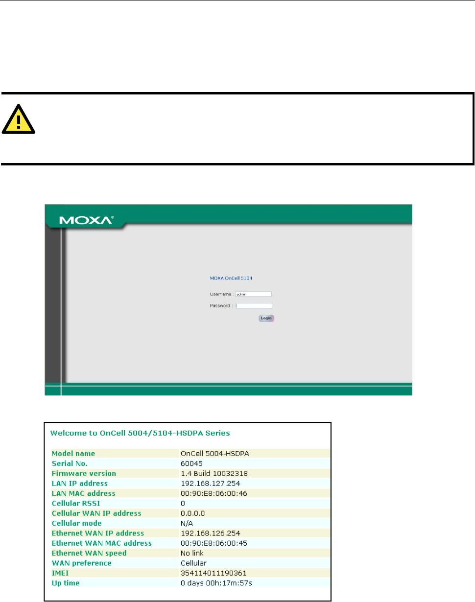Click the Cellular WAN preference value
Screen dimensions: 475x602
(x=193, y=563)
